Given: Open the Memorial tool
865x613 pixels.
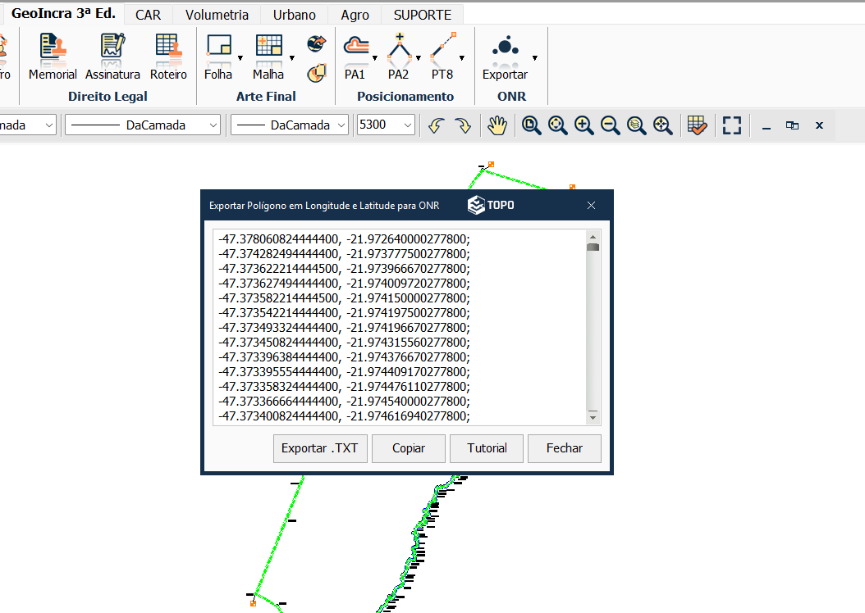Looking at the screenshot, I should tap(53, 57).
